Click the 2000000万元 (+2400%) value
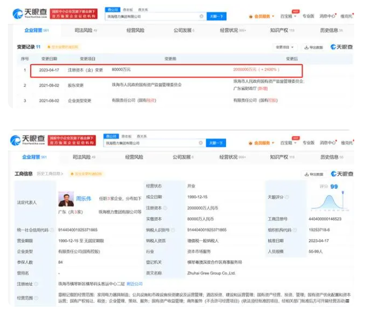Screen dimensions: 370x319 [257, 70]
